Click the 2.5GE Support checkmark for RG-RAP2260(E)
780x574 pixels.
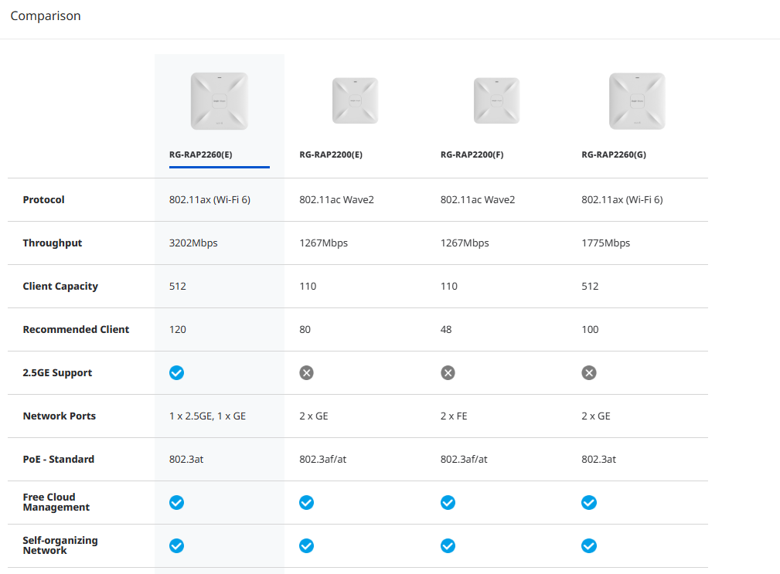click(x=176, y=372)
